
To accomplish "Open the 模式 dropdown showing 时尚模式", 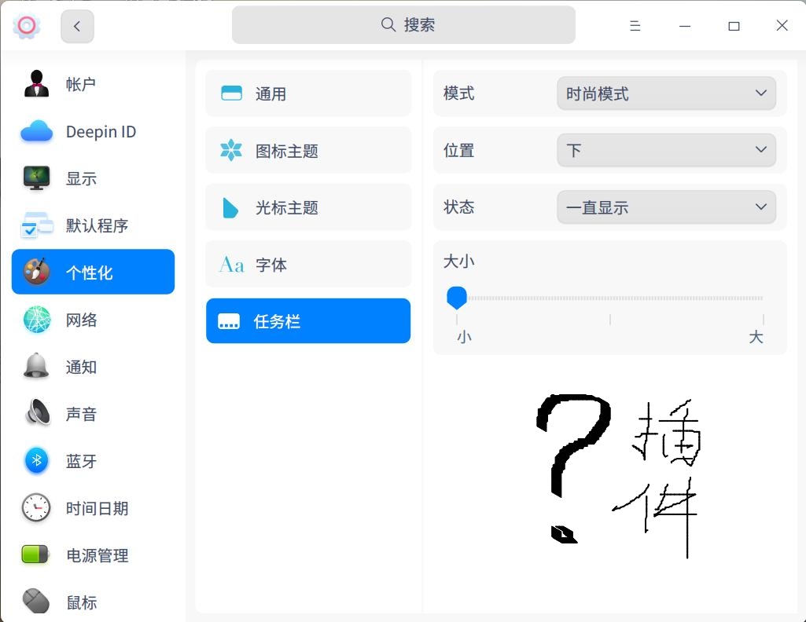I will point(666,93).
